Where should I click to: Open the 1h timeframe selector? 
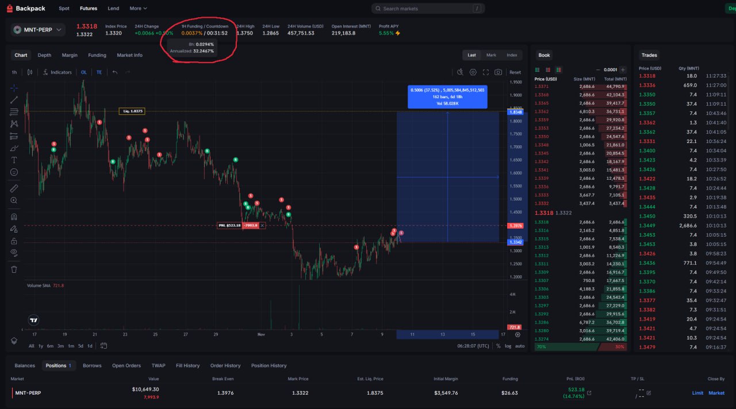point(14,72)
